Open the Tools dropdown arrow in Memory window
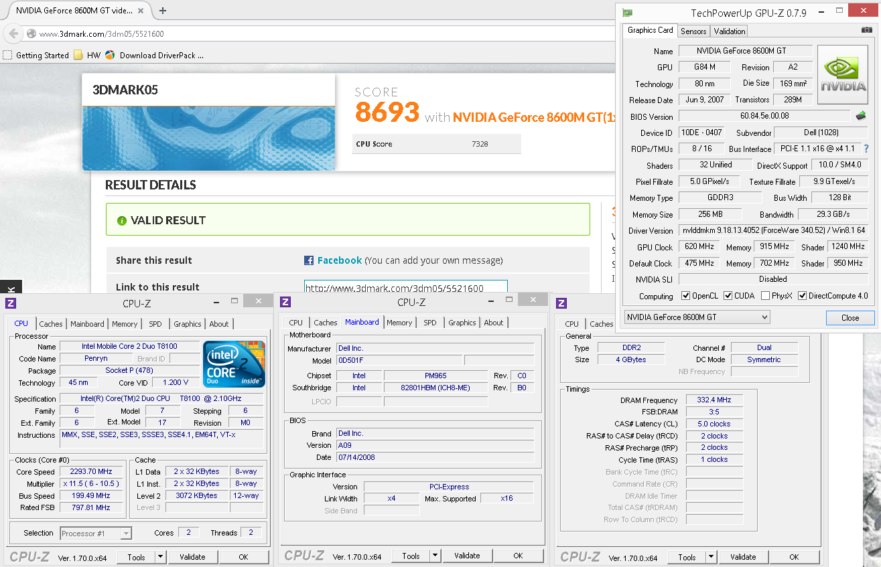The width and height of the screenshot is (881, 567). 711,557
